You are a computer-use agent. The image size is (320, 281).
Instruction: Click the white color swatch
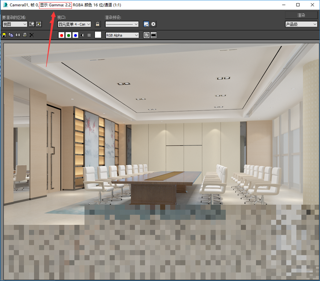(x=98, y=35)
